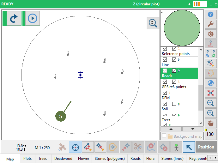The width and height of the screenshot is (218, 163).
Task: Open help with the blue question mark
Action: [x=210, y=14]
